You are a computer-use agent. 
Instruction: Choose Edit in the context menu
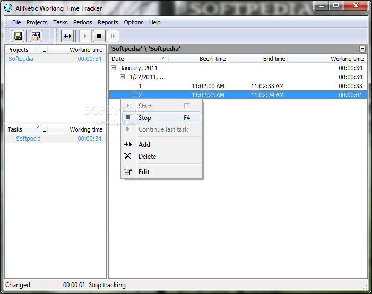click(161, 172)
